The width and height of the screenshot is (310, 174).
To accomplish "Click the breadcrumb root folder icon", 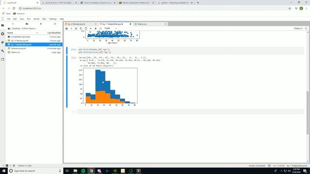I will tap(9, 29).
